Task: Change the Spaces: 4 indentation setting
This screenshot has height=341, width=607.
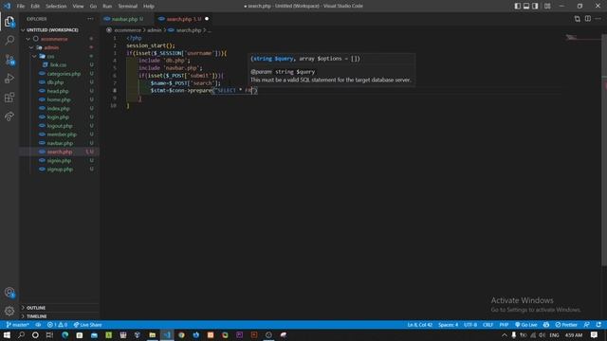Action: pyautogui.click(x=448, y=325)
